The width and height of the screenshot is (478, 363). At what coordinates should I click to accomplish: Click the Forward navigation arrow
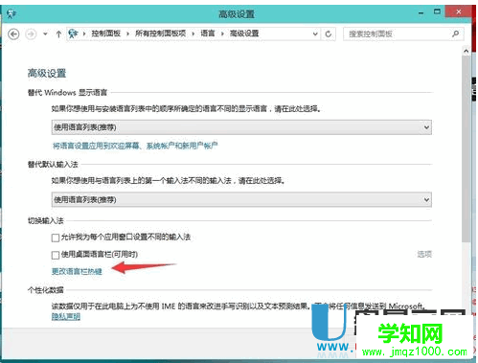(31, 34)
